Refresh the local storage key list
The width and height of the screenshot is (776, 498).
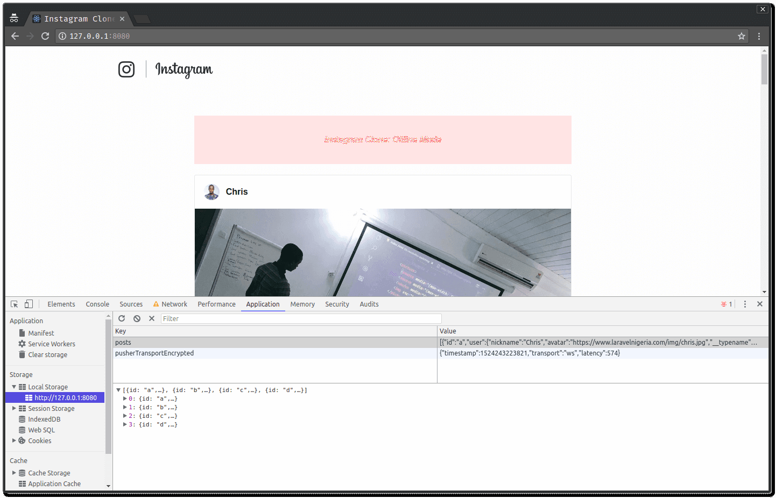coord(122,318)
